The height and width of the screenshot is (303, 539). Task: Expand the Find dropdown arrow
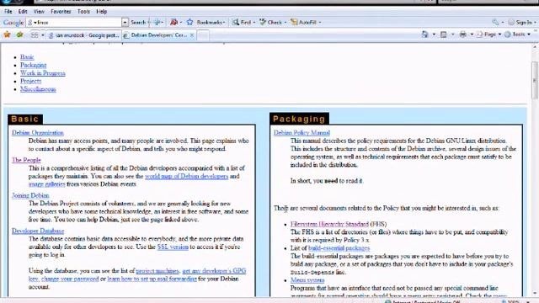[254, 23]
